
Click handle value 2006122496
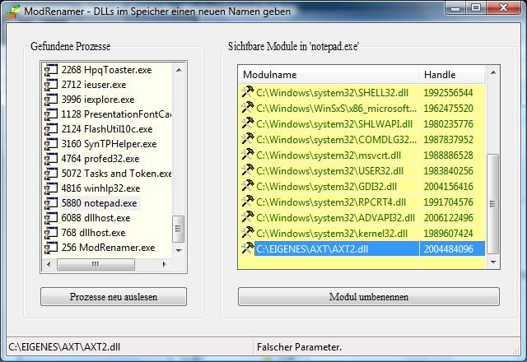pyautogui.click(x=448, y=217)
